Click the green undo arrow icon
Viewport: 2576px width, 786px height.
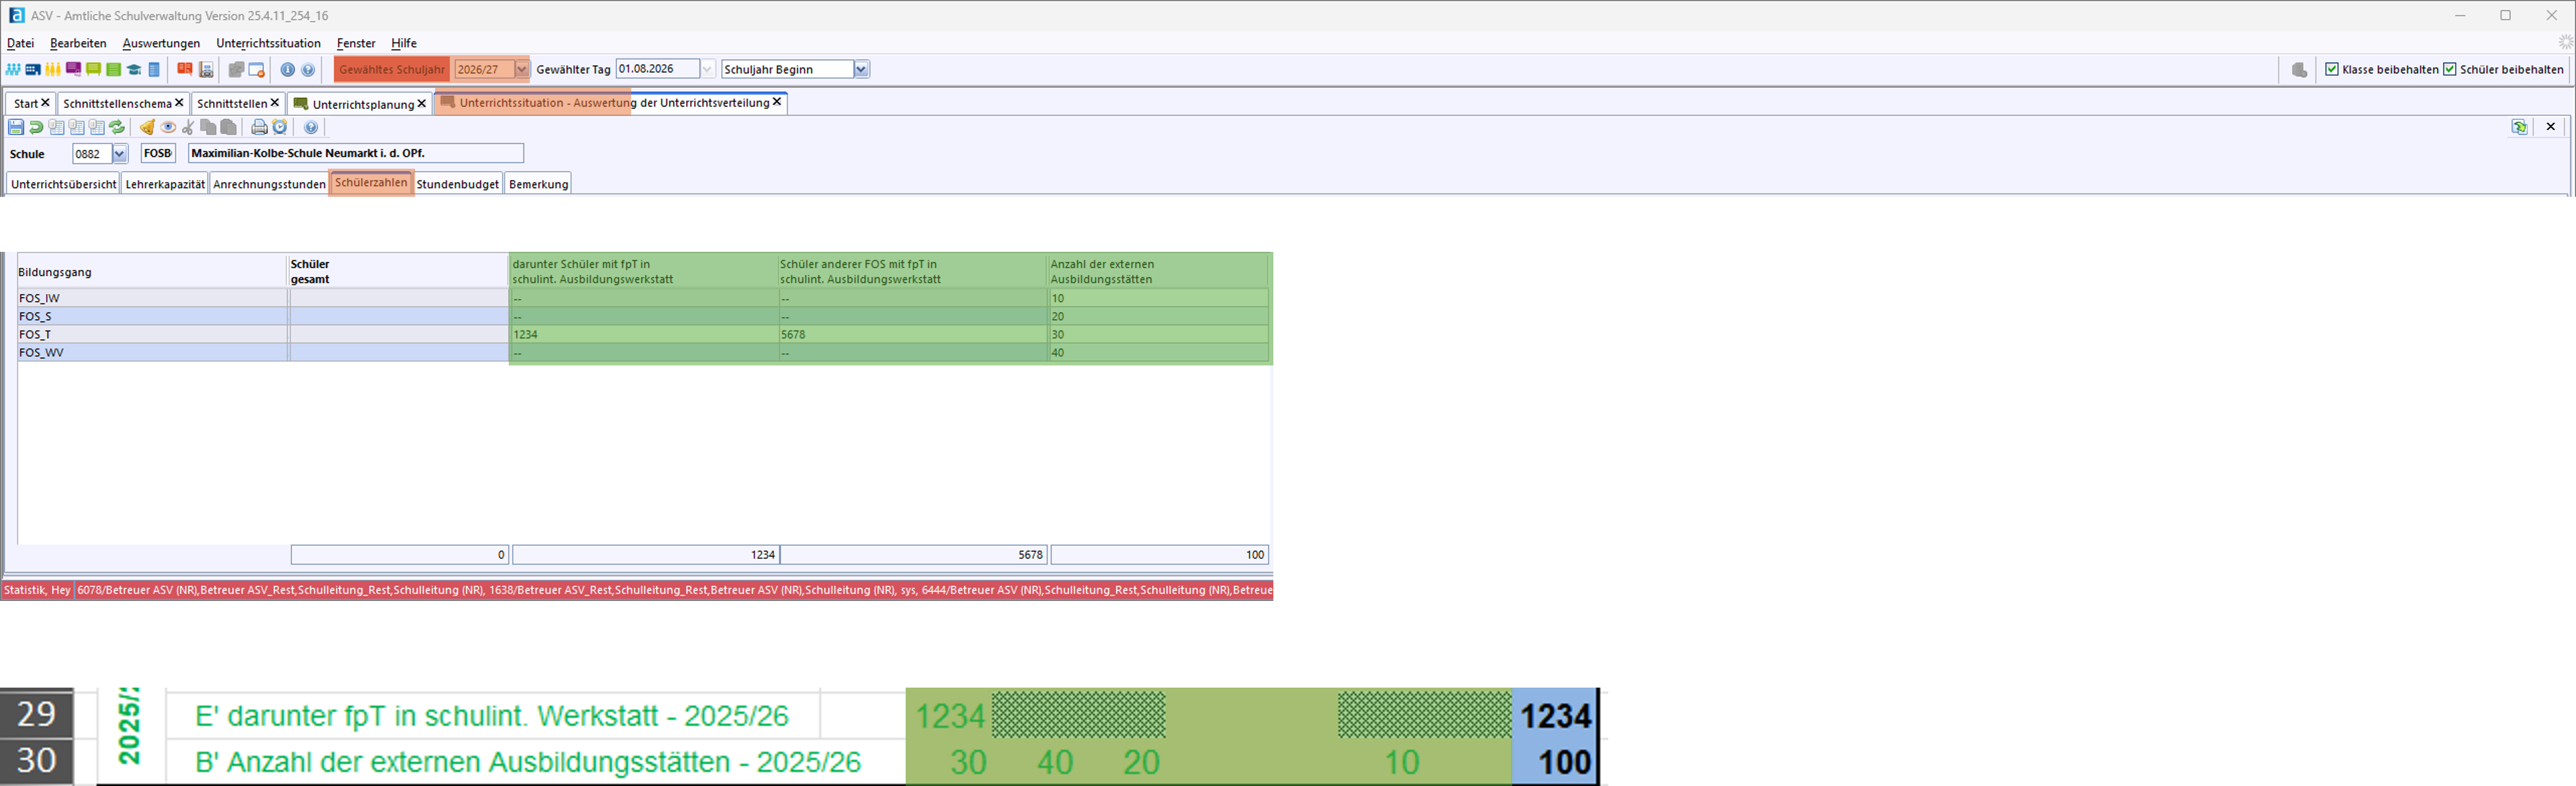point(36,127)
